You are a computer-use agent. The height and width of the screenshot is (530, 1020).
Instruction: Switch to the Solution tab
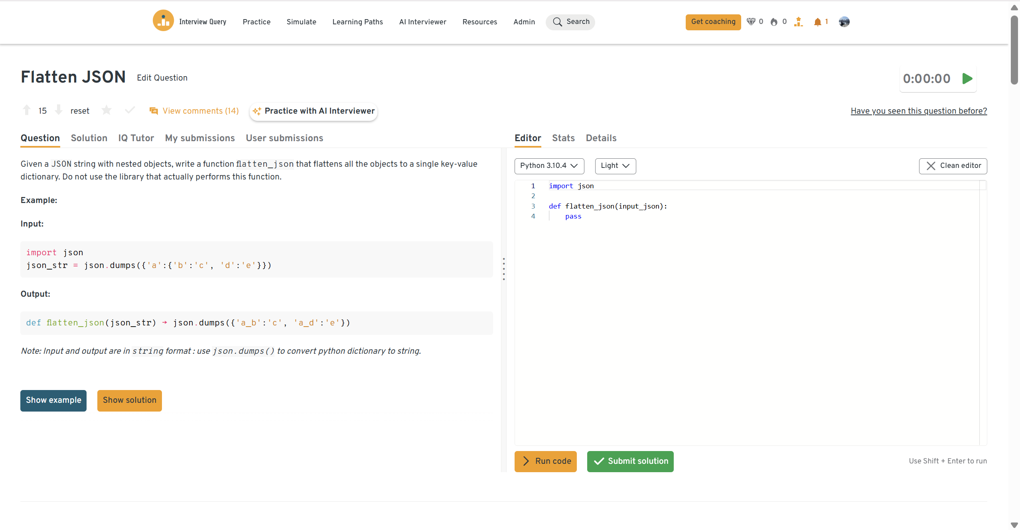point(89,138)
